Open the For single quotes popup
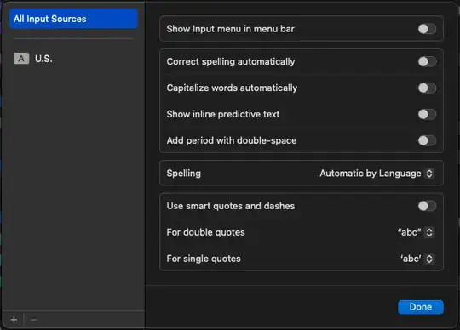 pos(417,259)
